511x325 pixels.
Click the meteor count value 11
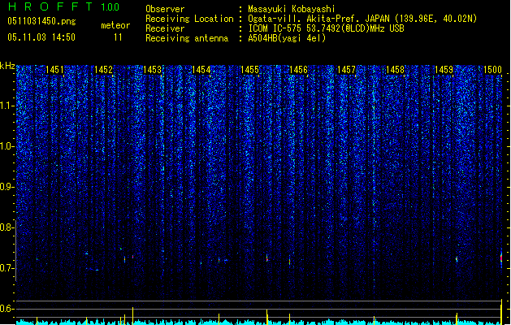(x=118, y=37)
